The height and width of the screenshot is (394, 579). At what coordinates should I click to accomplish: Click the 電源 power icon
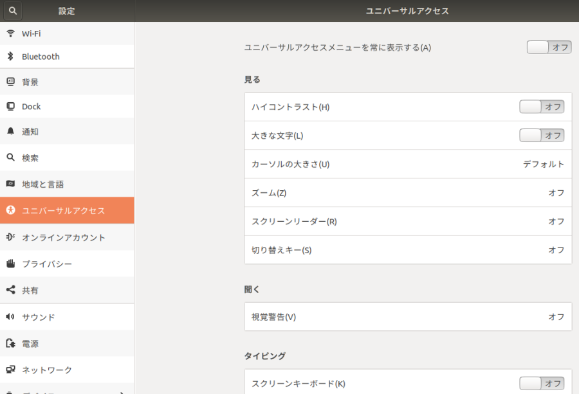coord(11,343)
